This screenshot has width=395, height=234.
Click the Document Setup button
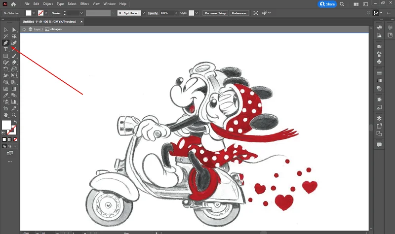coord(215,13)
